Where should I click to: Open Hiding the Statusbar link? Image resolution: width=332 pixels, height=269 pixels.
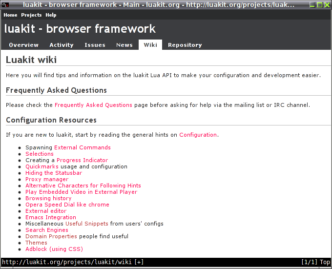tap(54, 173)
